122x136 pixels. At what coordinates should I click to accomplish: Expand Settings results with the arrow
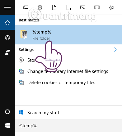pyautogui.click(x=115, y=50)
